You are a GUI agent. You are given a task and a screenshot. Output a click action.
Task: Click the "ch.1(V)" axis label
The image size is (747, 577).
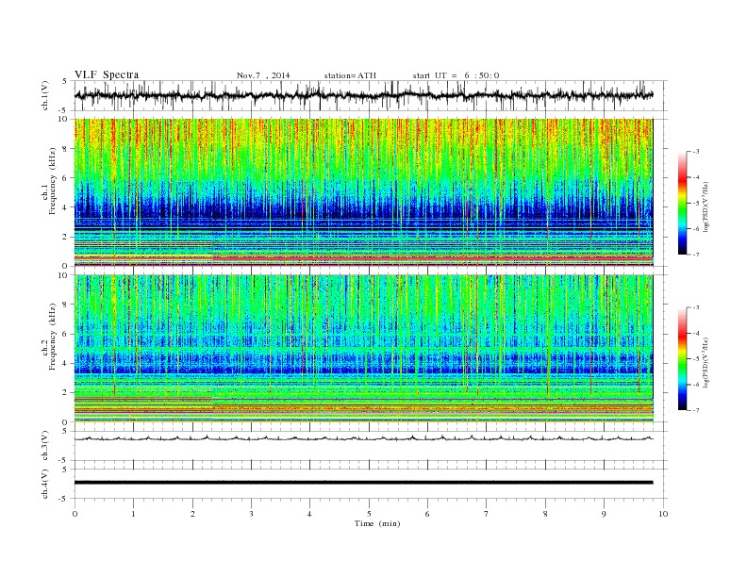[x=45, y=95]
